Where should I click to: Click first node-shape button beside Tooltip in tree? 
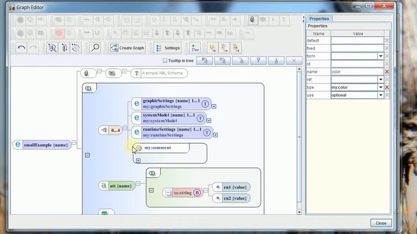click(205, 60)
